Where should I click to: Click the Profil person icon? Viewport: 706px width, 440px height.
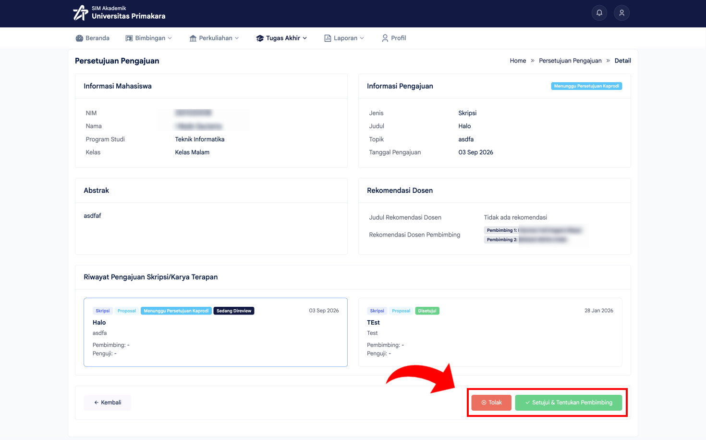(385, 38)
